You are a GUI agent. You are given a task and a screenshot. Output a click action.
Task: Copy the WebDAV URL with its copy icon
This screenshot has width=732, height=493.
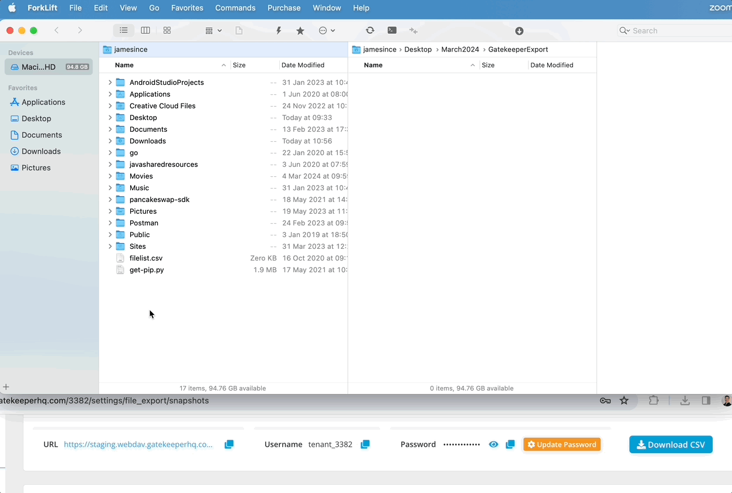tap(229, 444)
